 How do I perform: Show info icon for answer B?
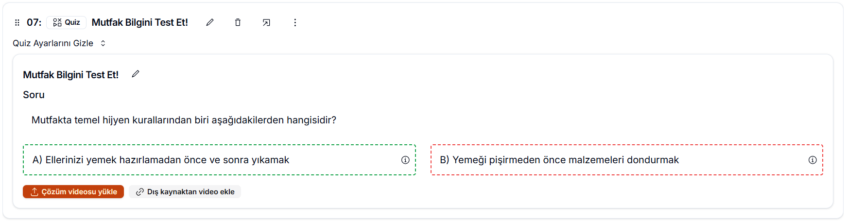pos(812,160)
